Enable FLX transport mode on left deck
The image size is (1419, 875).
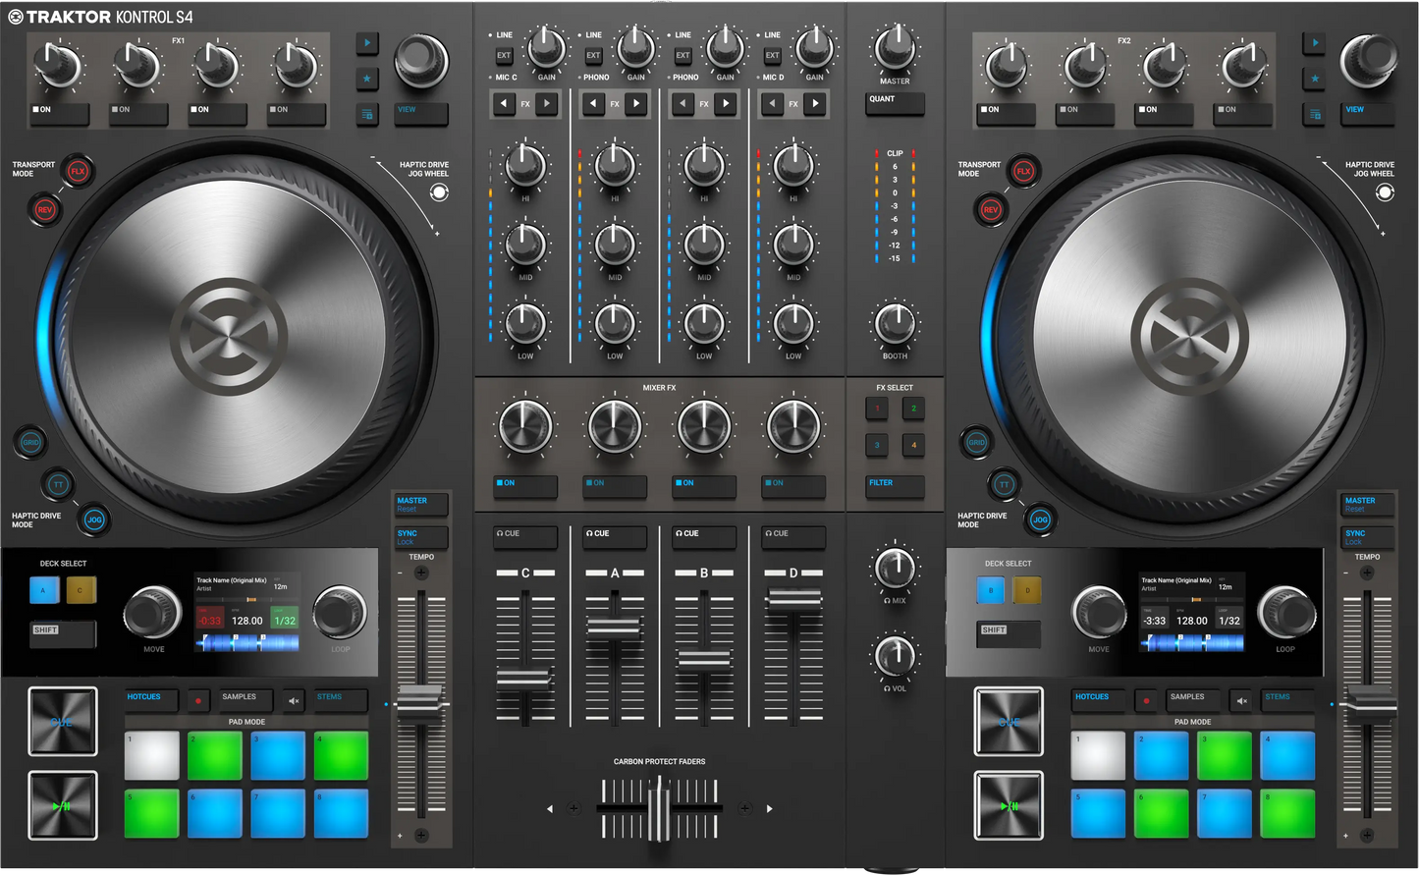79,170
